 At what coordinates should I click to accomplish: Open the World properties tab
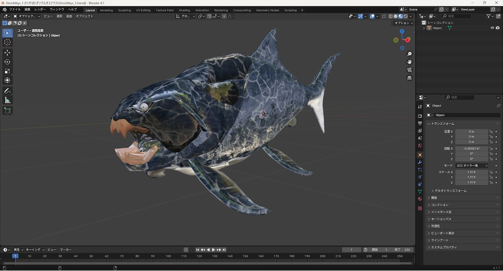420,146
